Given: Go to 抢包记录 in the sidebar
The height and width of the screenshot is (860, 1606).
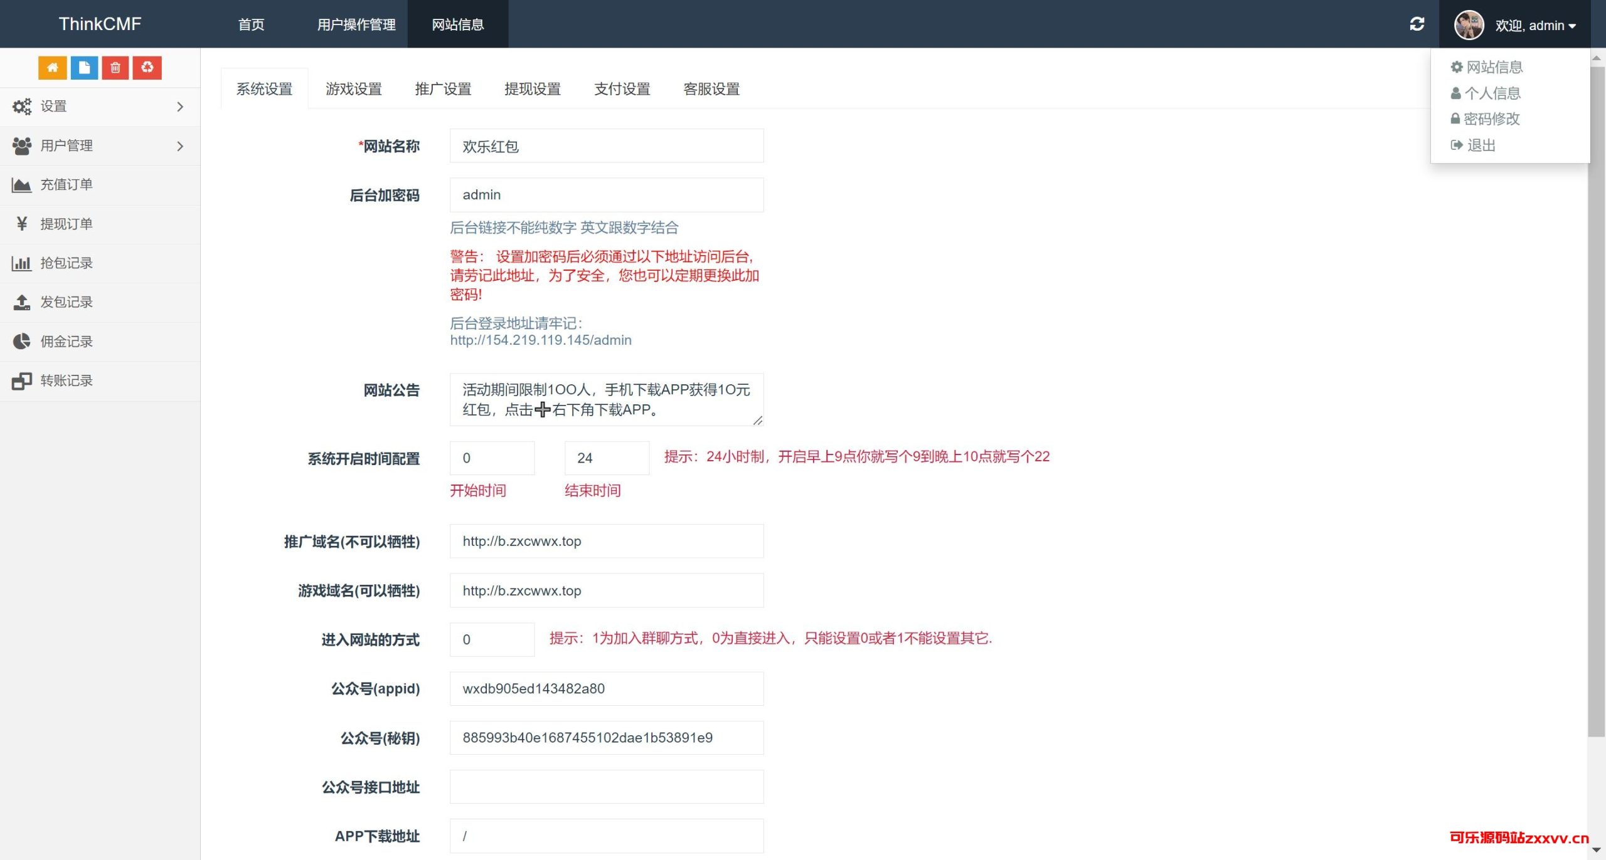Looking at the screenshot, I should [x=66, y=263].
